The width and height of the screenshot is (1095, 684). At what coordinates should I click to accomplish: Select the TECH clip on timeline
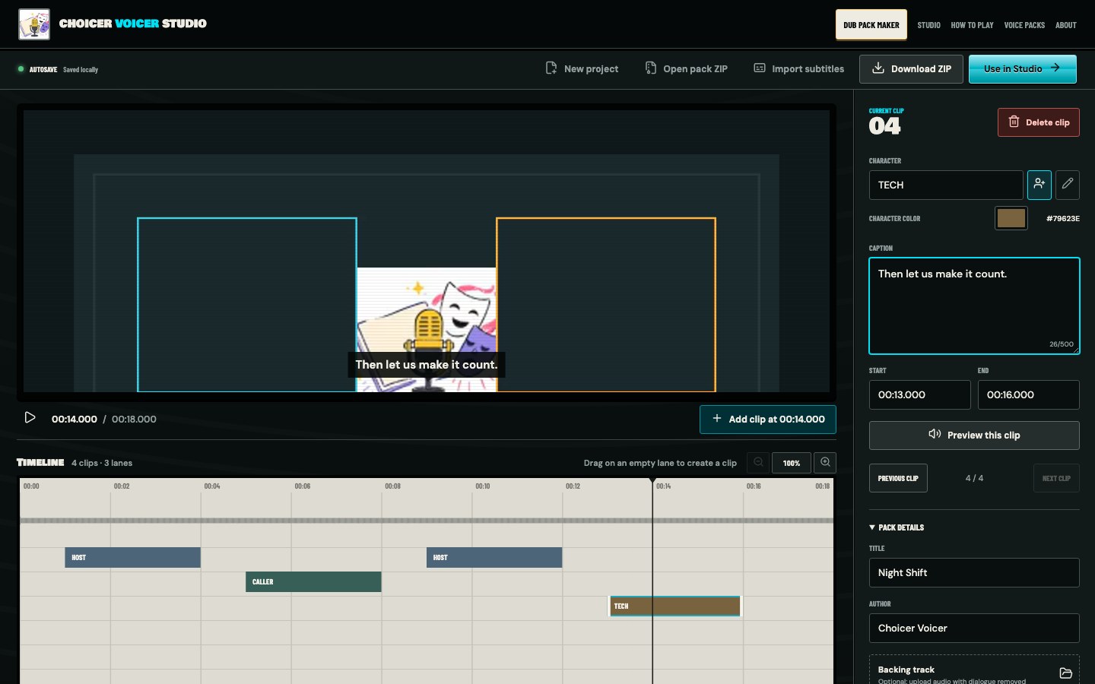pyautogui.click(x=675, y=606)
